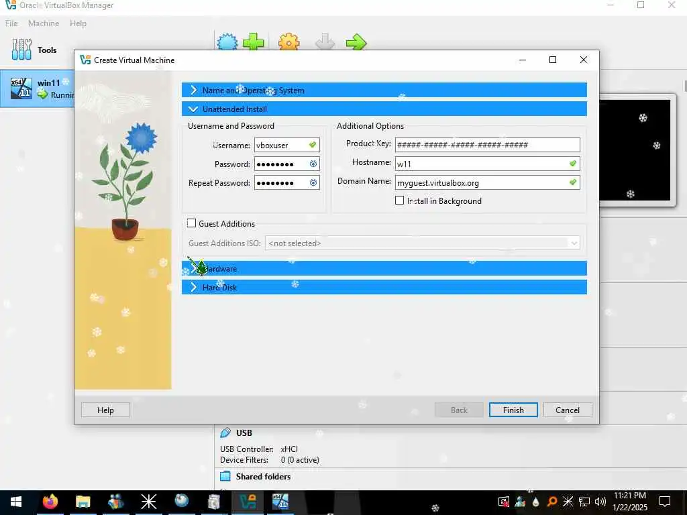Show the Password field contents with eye icon
Image resolution: width=687 pixels, height=515 pixels.
point(313,164)
